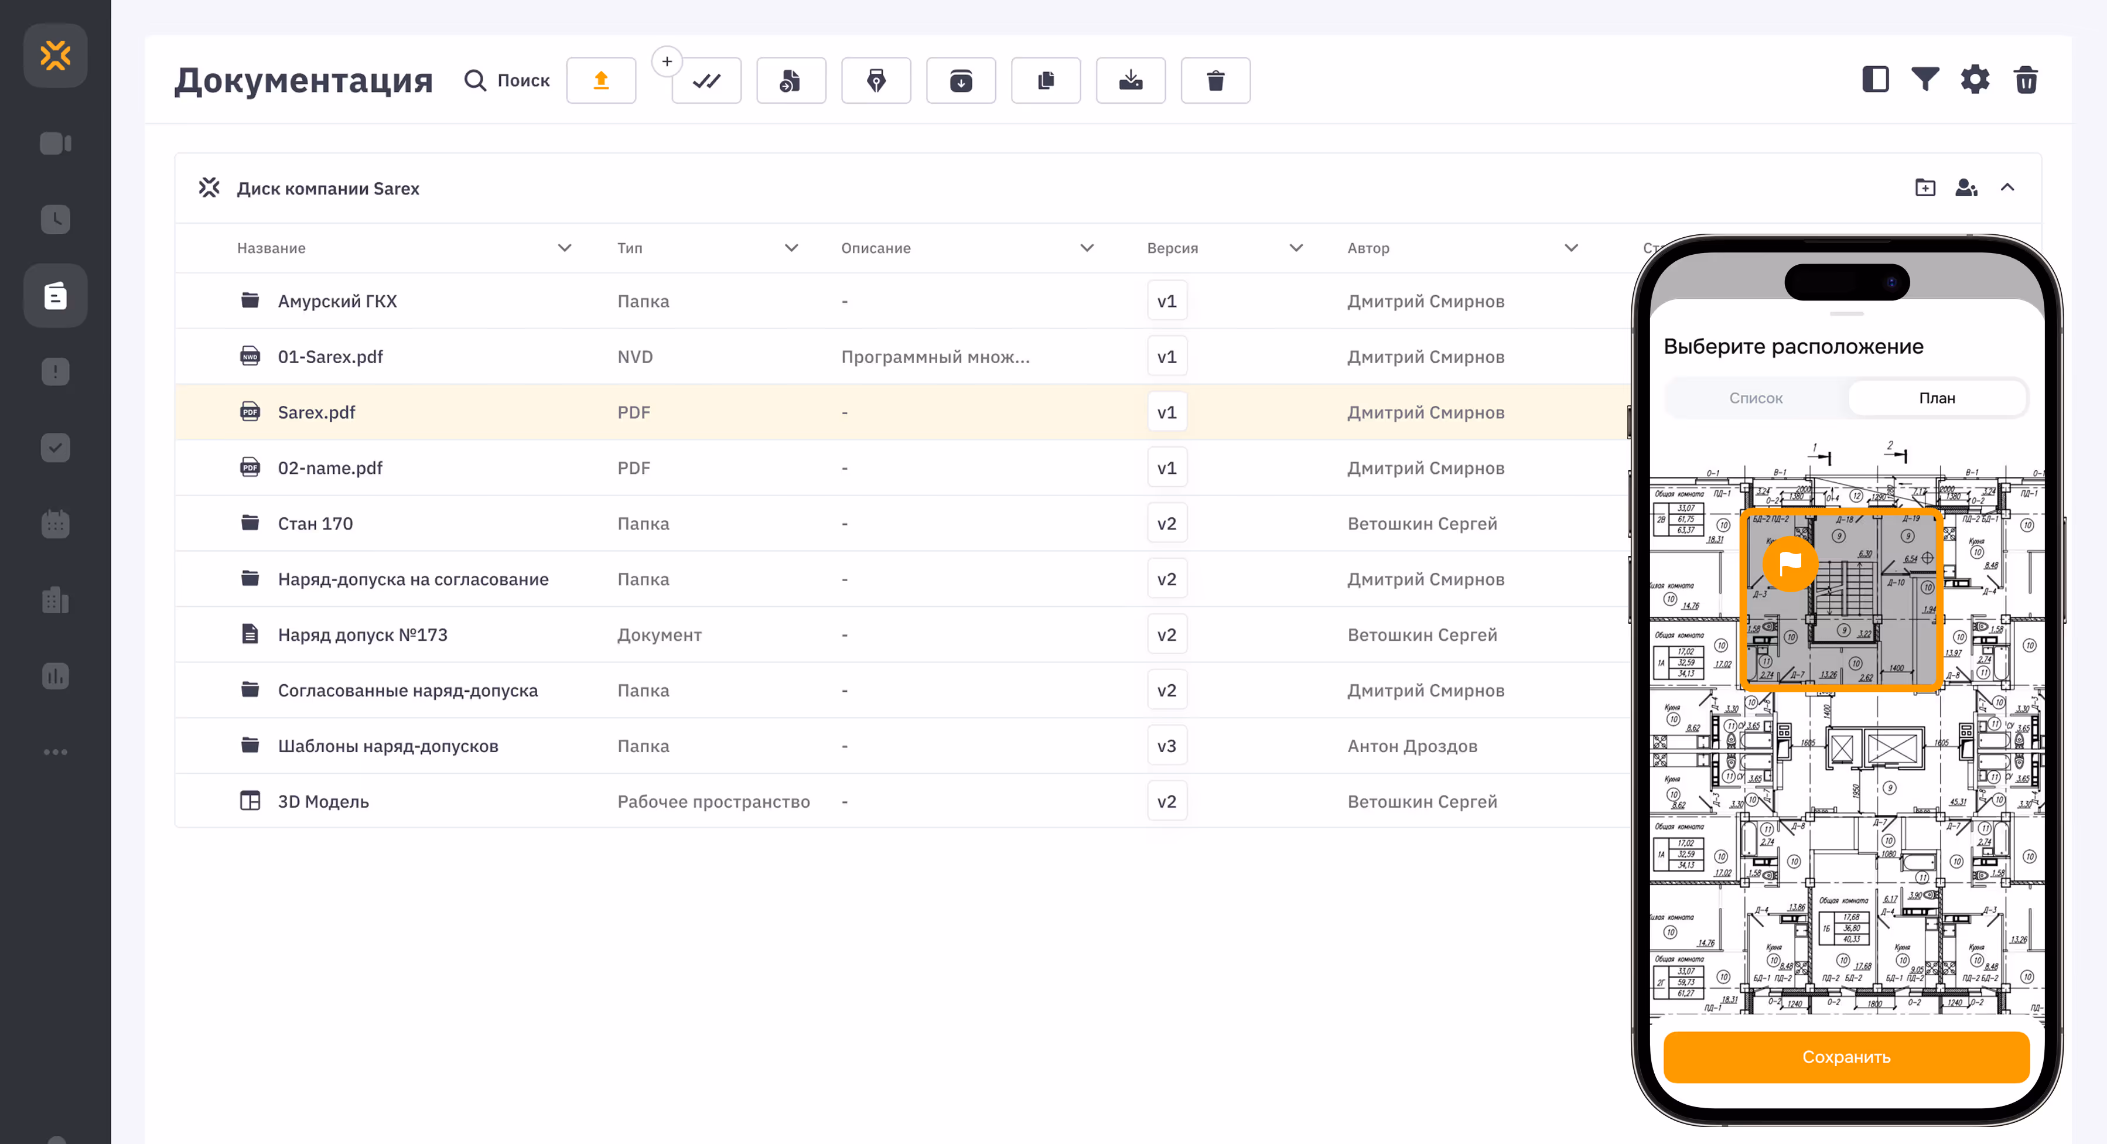Open the Тип column dropdown arrow
Screen dimensions: 2107x1144
coord(791,248)
